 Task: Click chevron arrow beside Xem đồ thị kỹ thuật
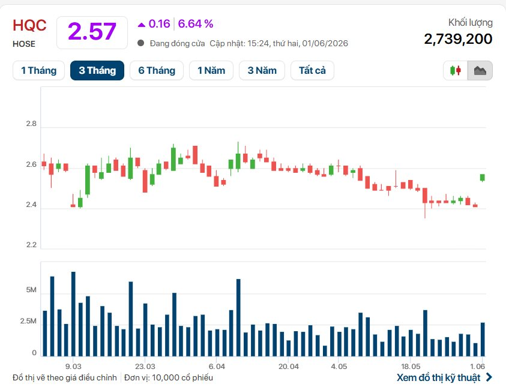point(489,377)
